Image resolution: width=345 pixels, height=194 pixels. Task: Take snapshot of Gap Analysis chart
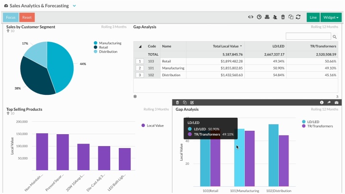(336, 103)
